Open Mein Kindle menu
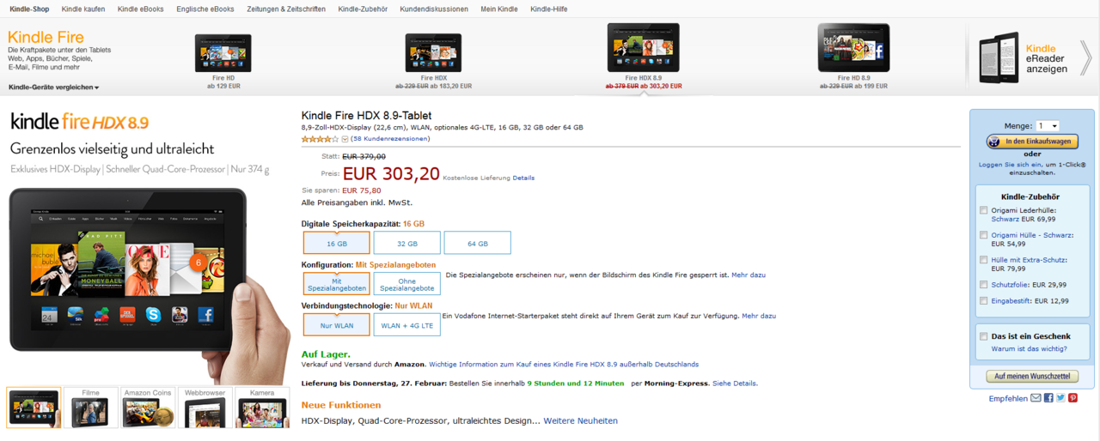The width and height of the screenshot is (1100, 441). (x=499, y=9)
